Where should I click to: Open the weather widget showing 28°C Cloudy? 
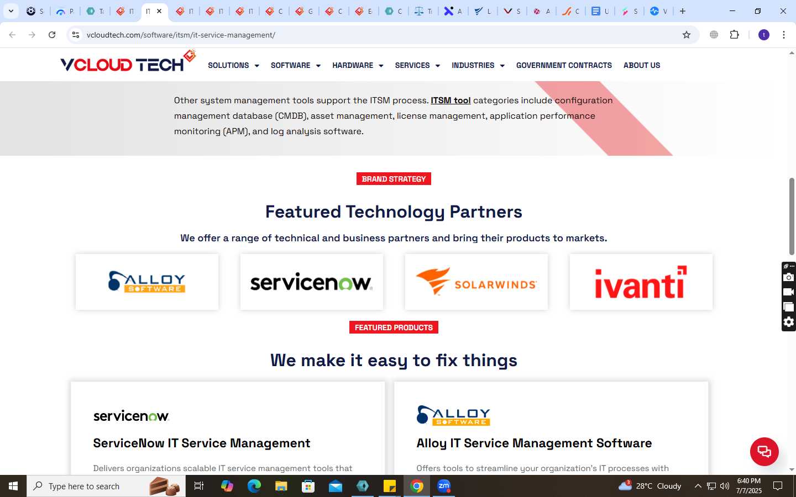tap(650, 486)
